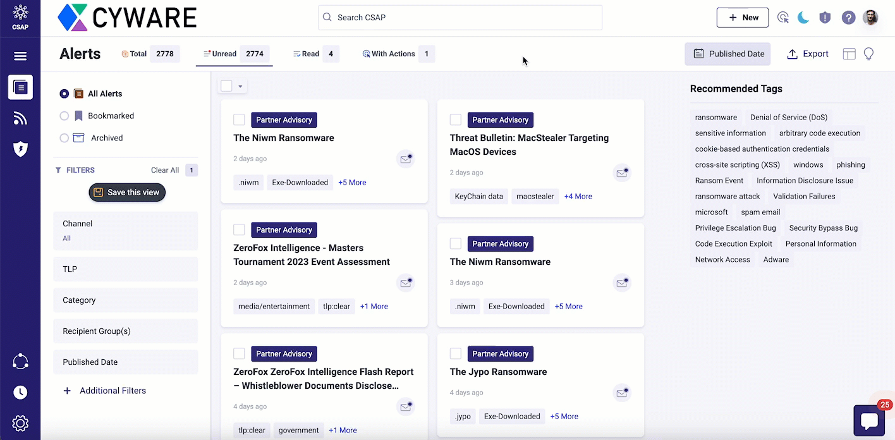The height and width of the screenshot is (440, 895).
Task: Click the clock icon in sidebar
Action: pos(20,393)
